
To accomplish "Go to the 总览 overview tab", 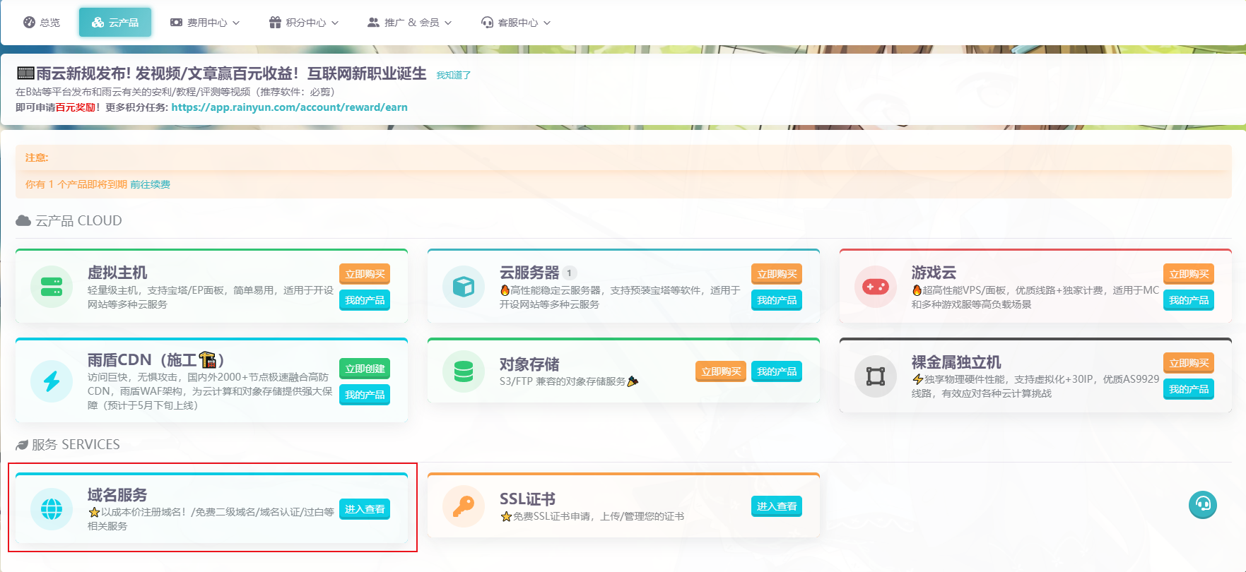I will click(x=42, y=23).
